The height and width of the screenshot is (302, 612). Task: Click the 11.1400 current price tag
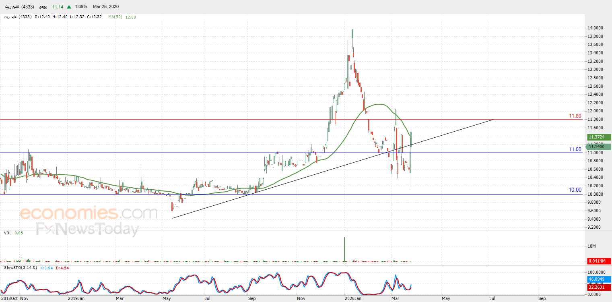point(599,147)
